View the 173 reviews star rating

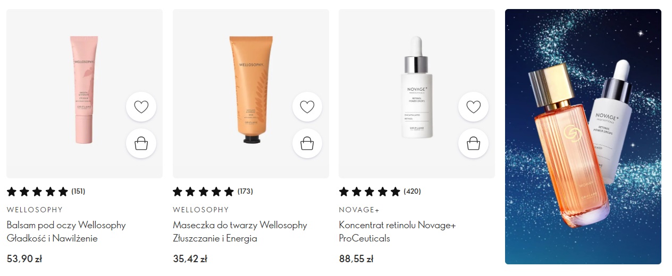coord(213,191)
